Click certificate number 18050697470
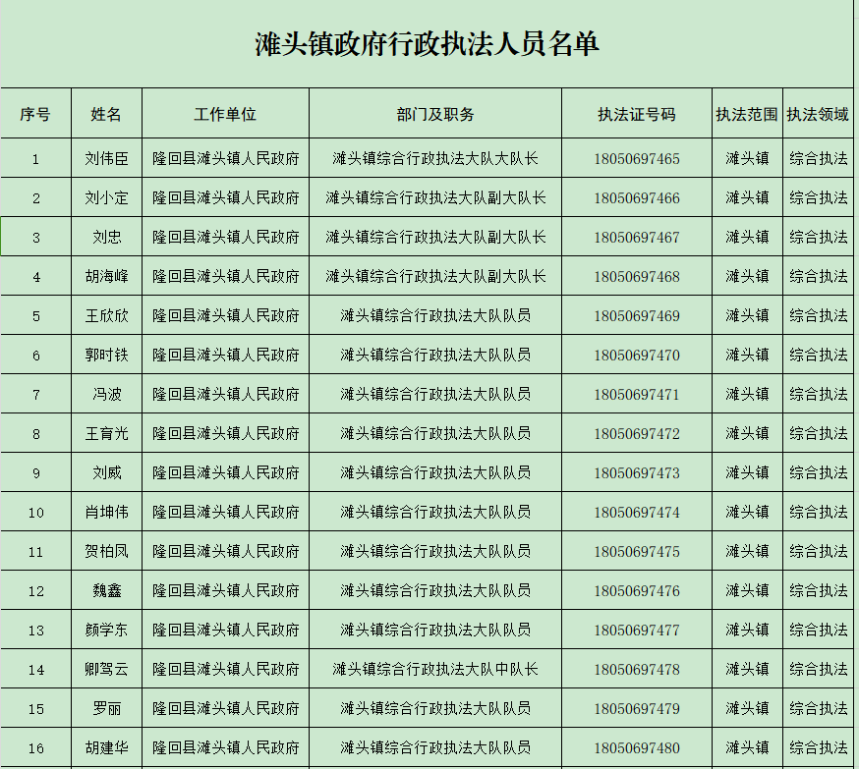 (637, 355)
